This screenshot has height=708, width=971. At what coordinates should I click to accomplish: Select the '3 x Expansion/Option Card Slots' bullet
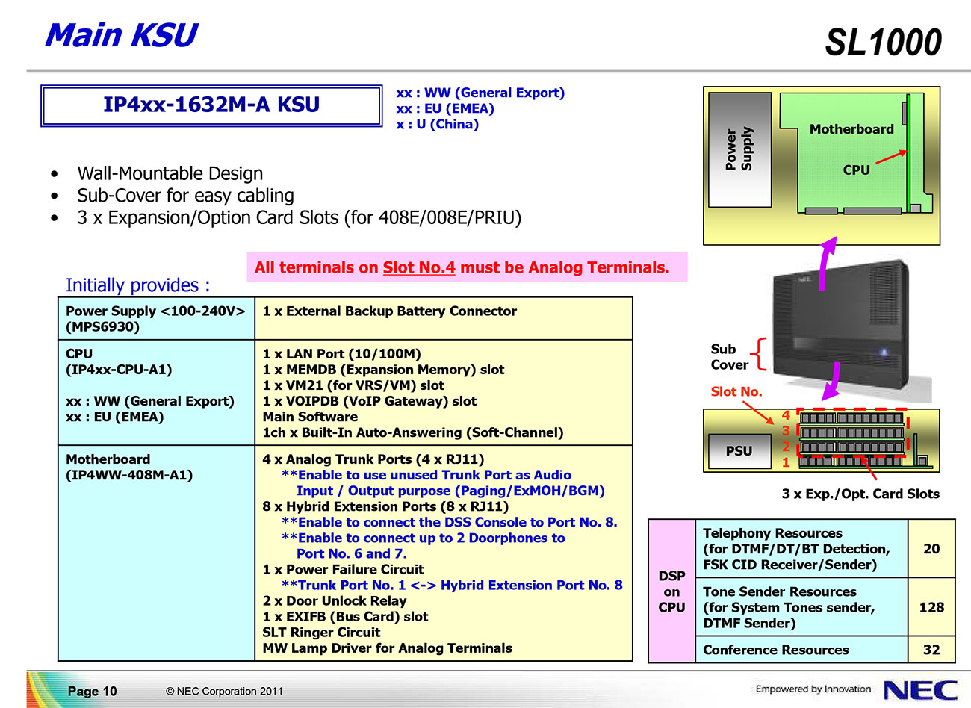pyautogui.click(x=299, y=218)
